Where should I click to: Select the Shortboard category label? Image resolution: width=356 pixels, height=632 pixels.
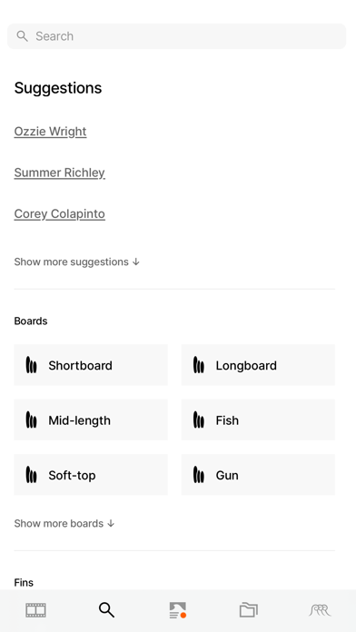click(80, 365)
